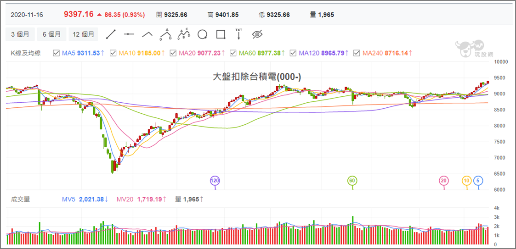Click the date 2020-11-16
Viewport: 516px width, 249px height.
(27, 15)
